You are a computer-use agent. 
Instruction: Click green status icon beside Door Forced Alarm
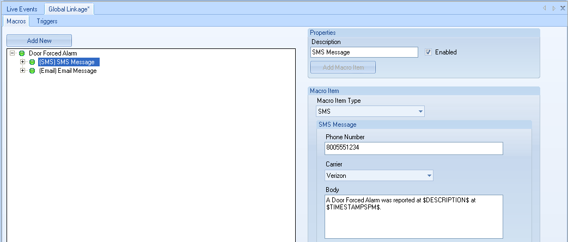click(x=22, y=53)
